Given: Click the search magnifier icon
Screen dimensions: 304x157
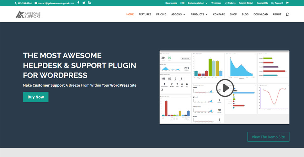Looking at the screenshot, I should tap(287, 14).
